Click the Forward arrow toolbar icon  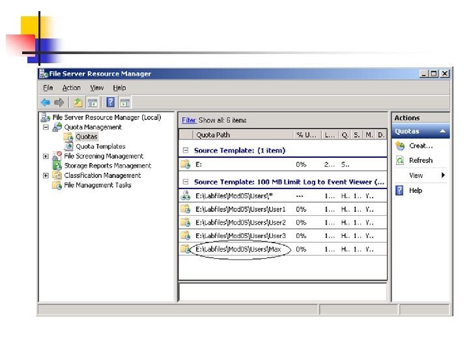(x=59, y=102)
